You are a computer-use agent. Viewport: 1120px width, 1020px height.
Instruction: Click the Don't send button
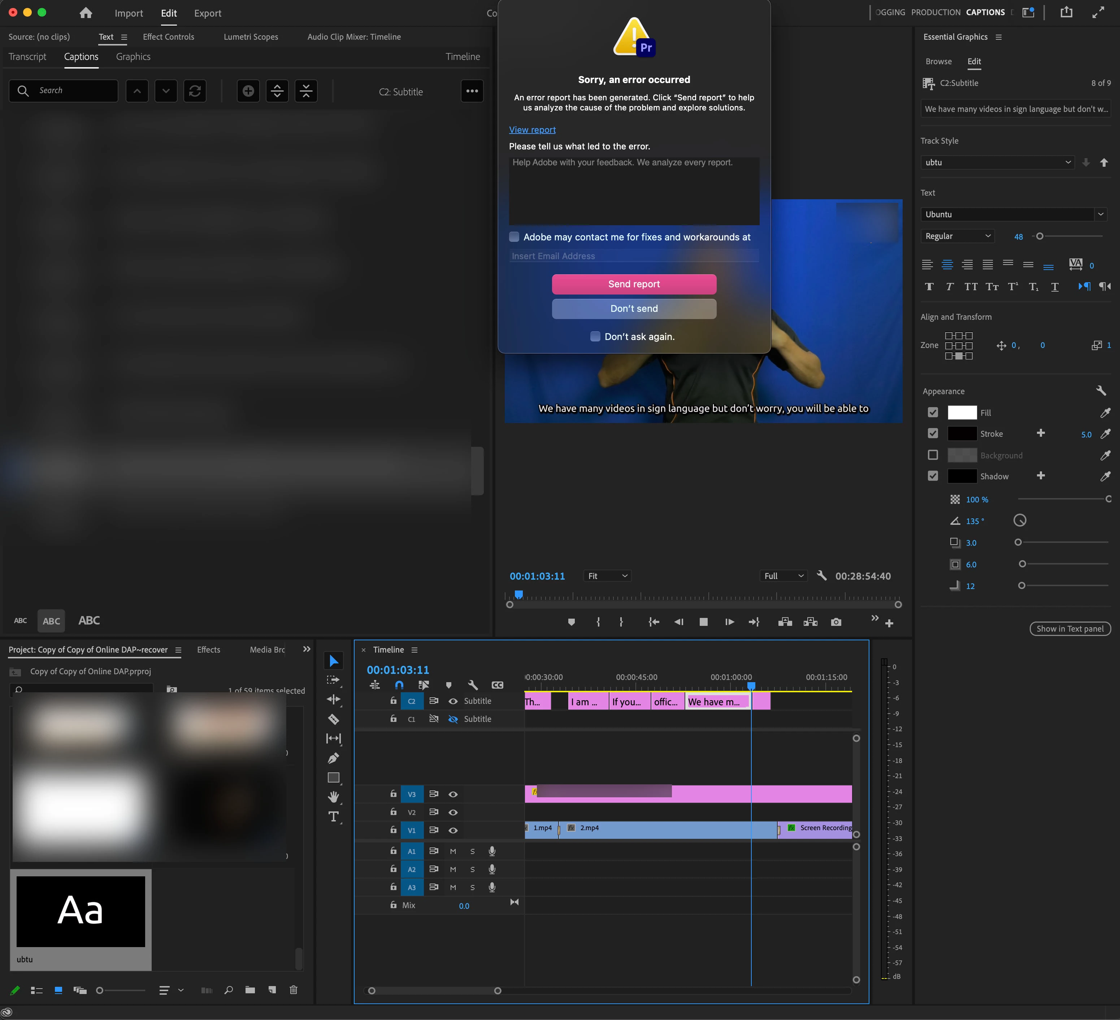pos(634,309)
